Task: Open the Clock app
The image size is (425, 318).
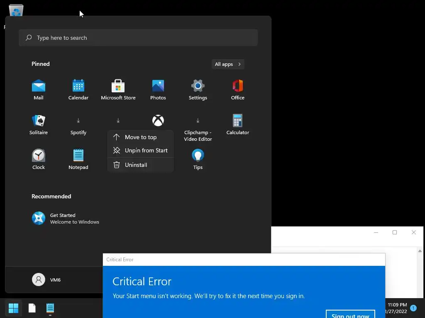Action: click(x=39, y=159)
